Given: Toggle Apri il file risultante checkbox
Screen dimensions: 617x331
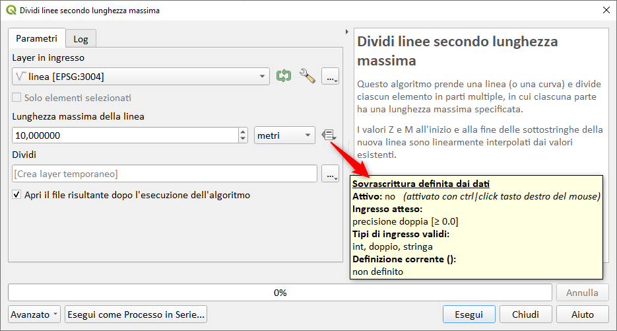Looking at the screenshot, I should (17, 196).
